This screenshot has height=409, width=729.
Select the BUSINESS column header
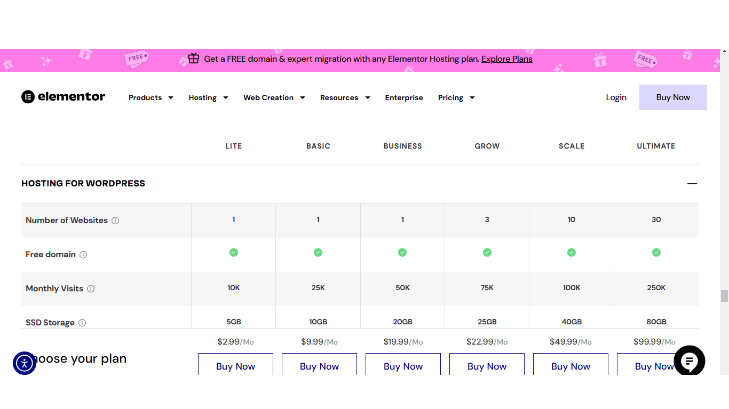[403, 146]
